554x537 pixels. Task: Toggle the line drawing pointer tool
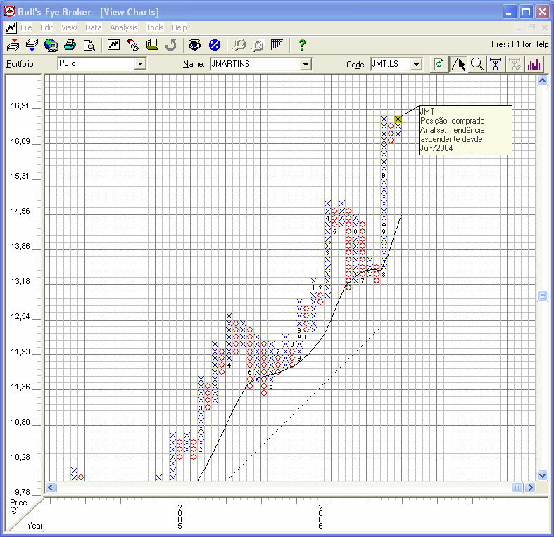(458, 64)
